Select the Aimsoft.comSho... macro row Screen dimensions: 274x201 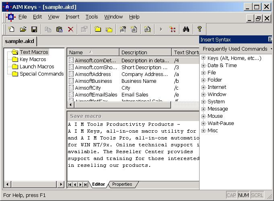tap(133, 68)
